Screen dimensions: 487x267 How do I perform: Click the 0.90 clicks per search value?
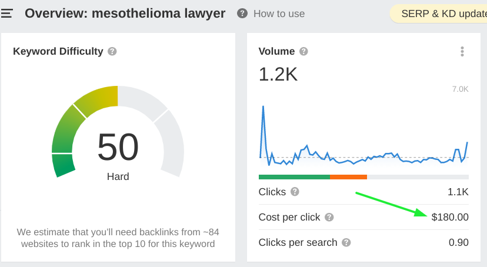458,242
